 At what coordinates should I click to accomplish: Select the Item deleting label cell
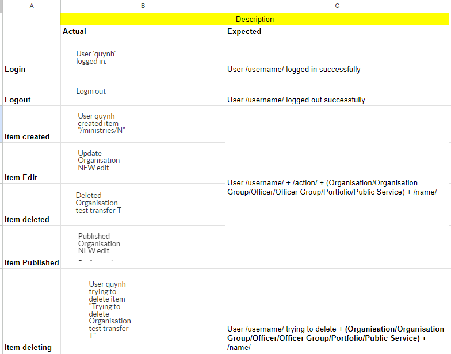click(32, 311)
